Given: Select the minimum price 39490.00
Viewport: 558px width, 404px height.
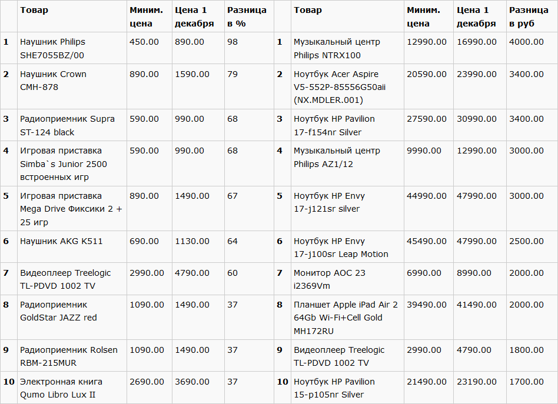Looking at the screenshot, I should coord(427,305).
